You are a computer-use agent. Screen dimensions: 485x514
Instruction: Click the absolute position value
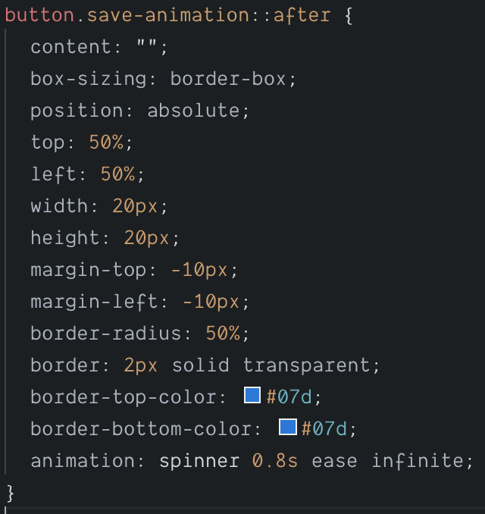click(193, 110)
